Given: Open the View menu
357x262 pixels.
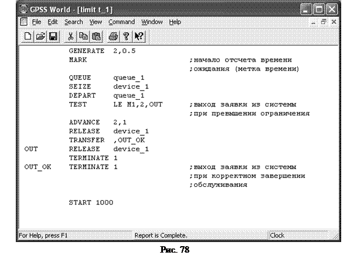Looking at the screenshot, I should click(96, 22).
